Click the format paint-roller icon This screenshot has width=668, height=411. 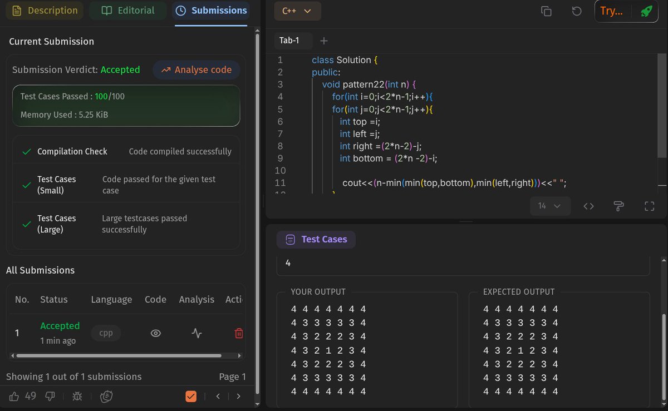(618, 206)
